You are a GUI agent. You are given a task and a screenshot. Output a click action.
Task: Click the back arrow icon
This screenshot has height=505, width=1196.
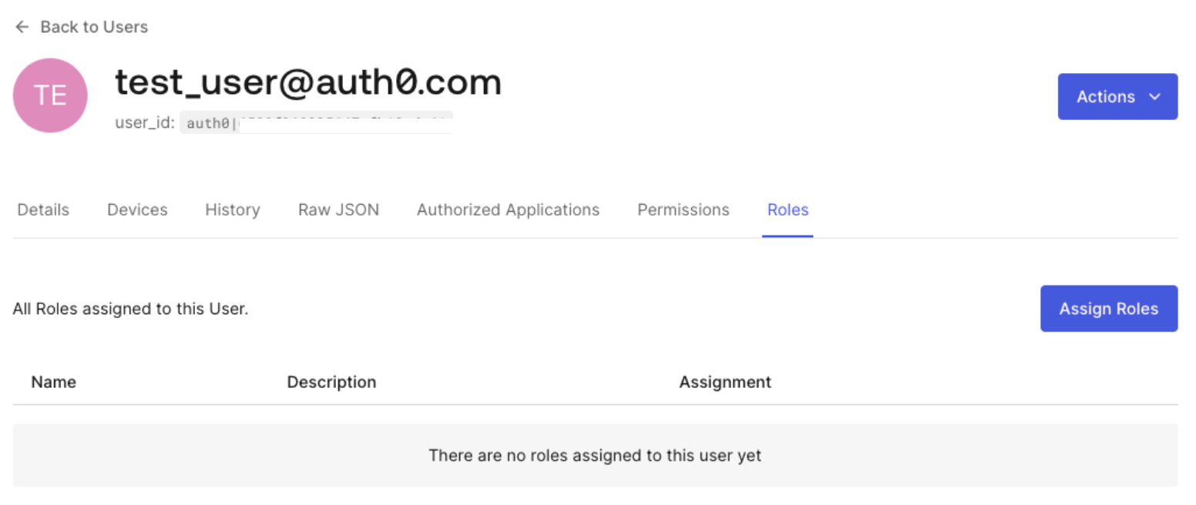pyautogui.click(x=21, y=26)
